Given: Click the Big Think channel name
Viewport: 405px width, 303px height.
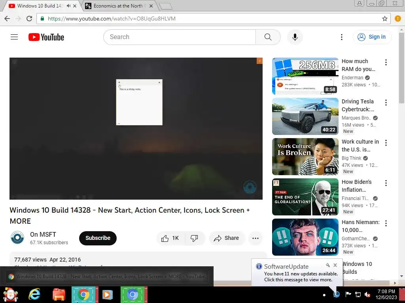Looking at the screenshot, I should (x=352, y=158).
